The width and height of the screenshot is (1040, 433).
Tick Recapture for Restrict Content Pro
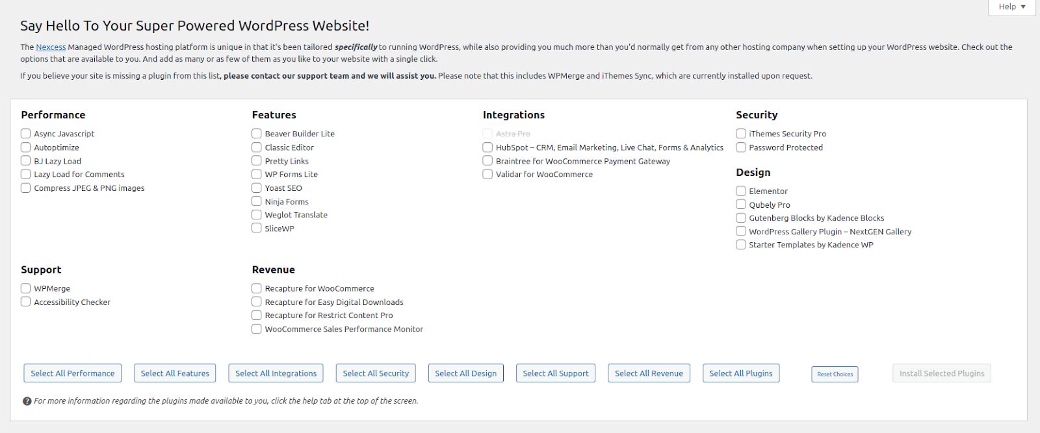point(257,315)
